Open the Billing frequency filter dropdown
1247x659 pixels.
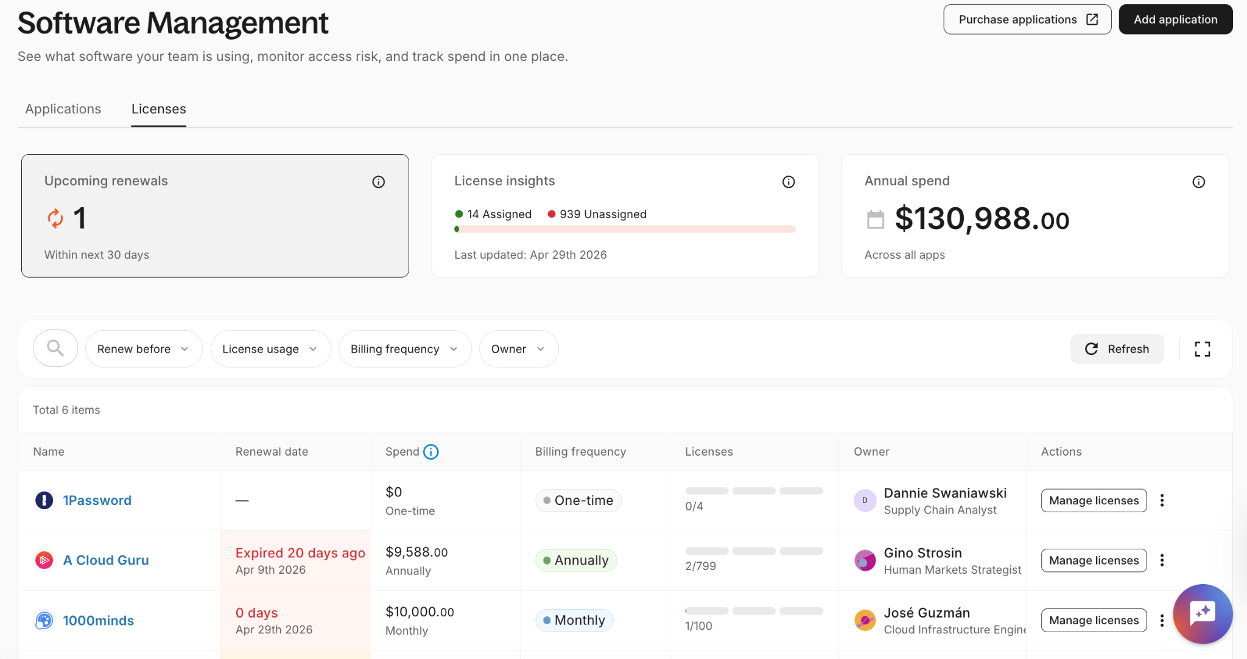coord(404,349)
